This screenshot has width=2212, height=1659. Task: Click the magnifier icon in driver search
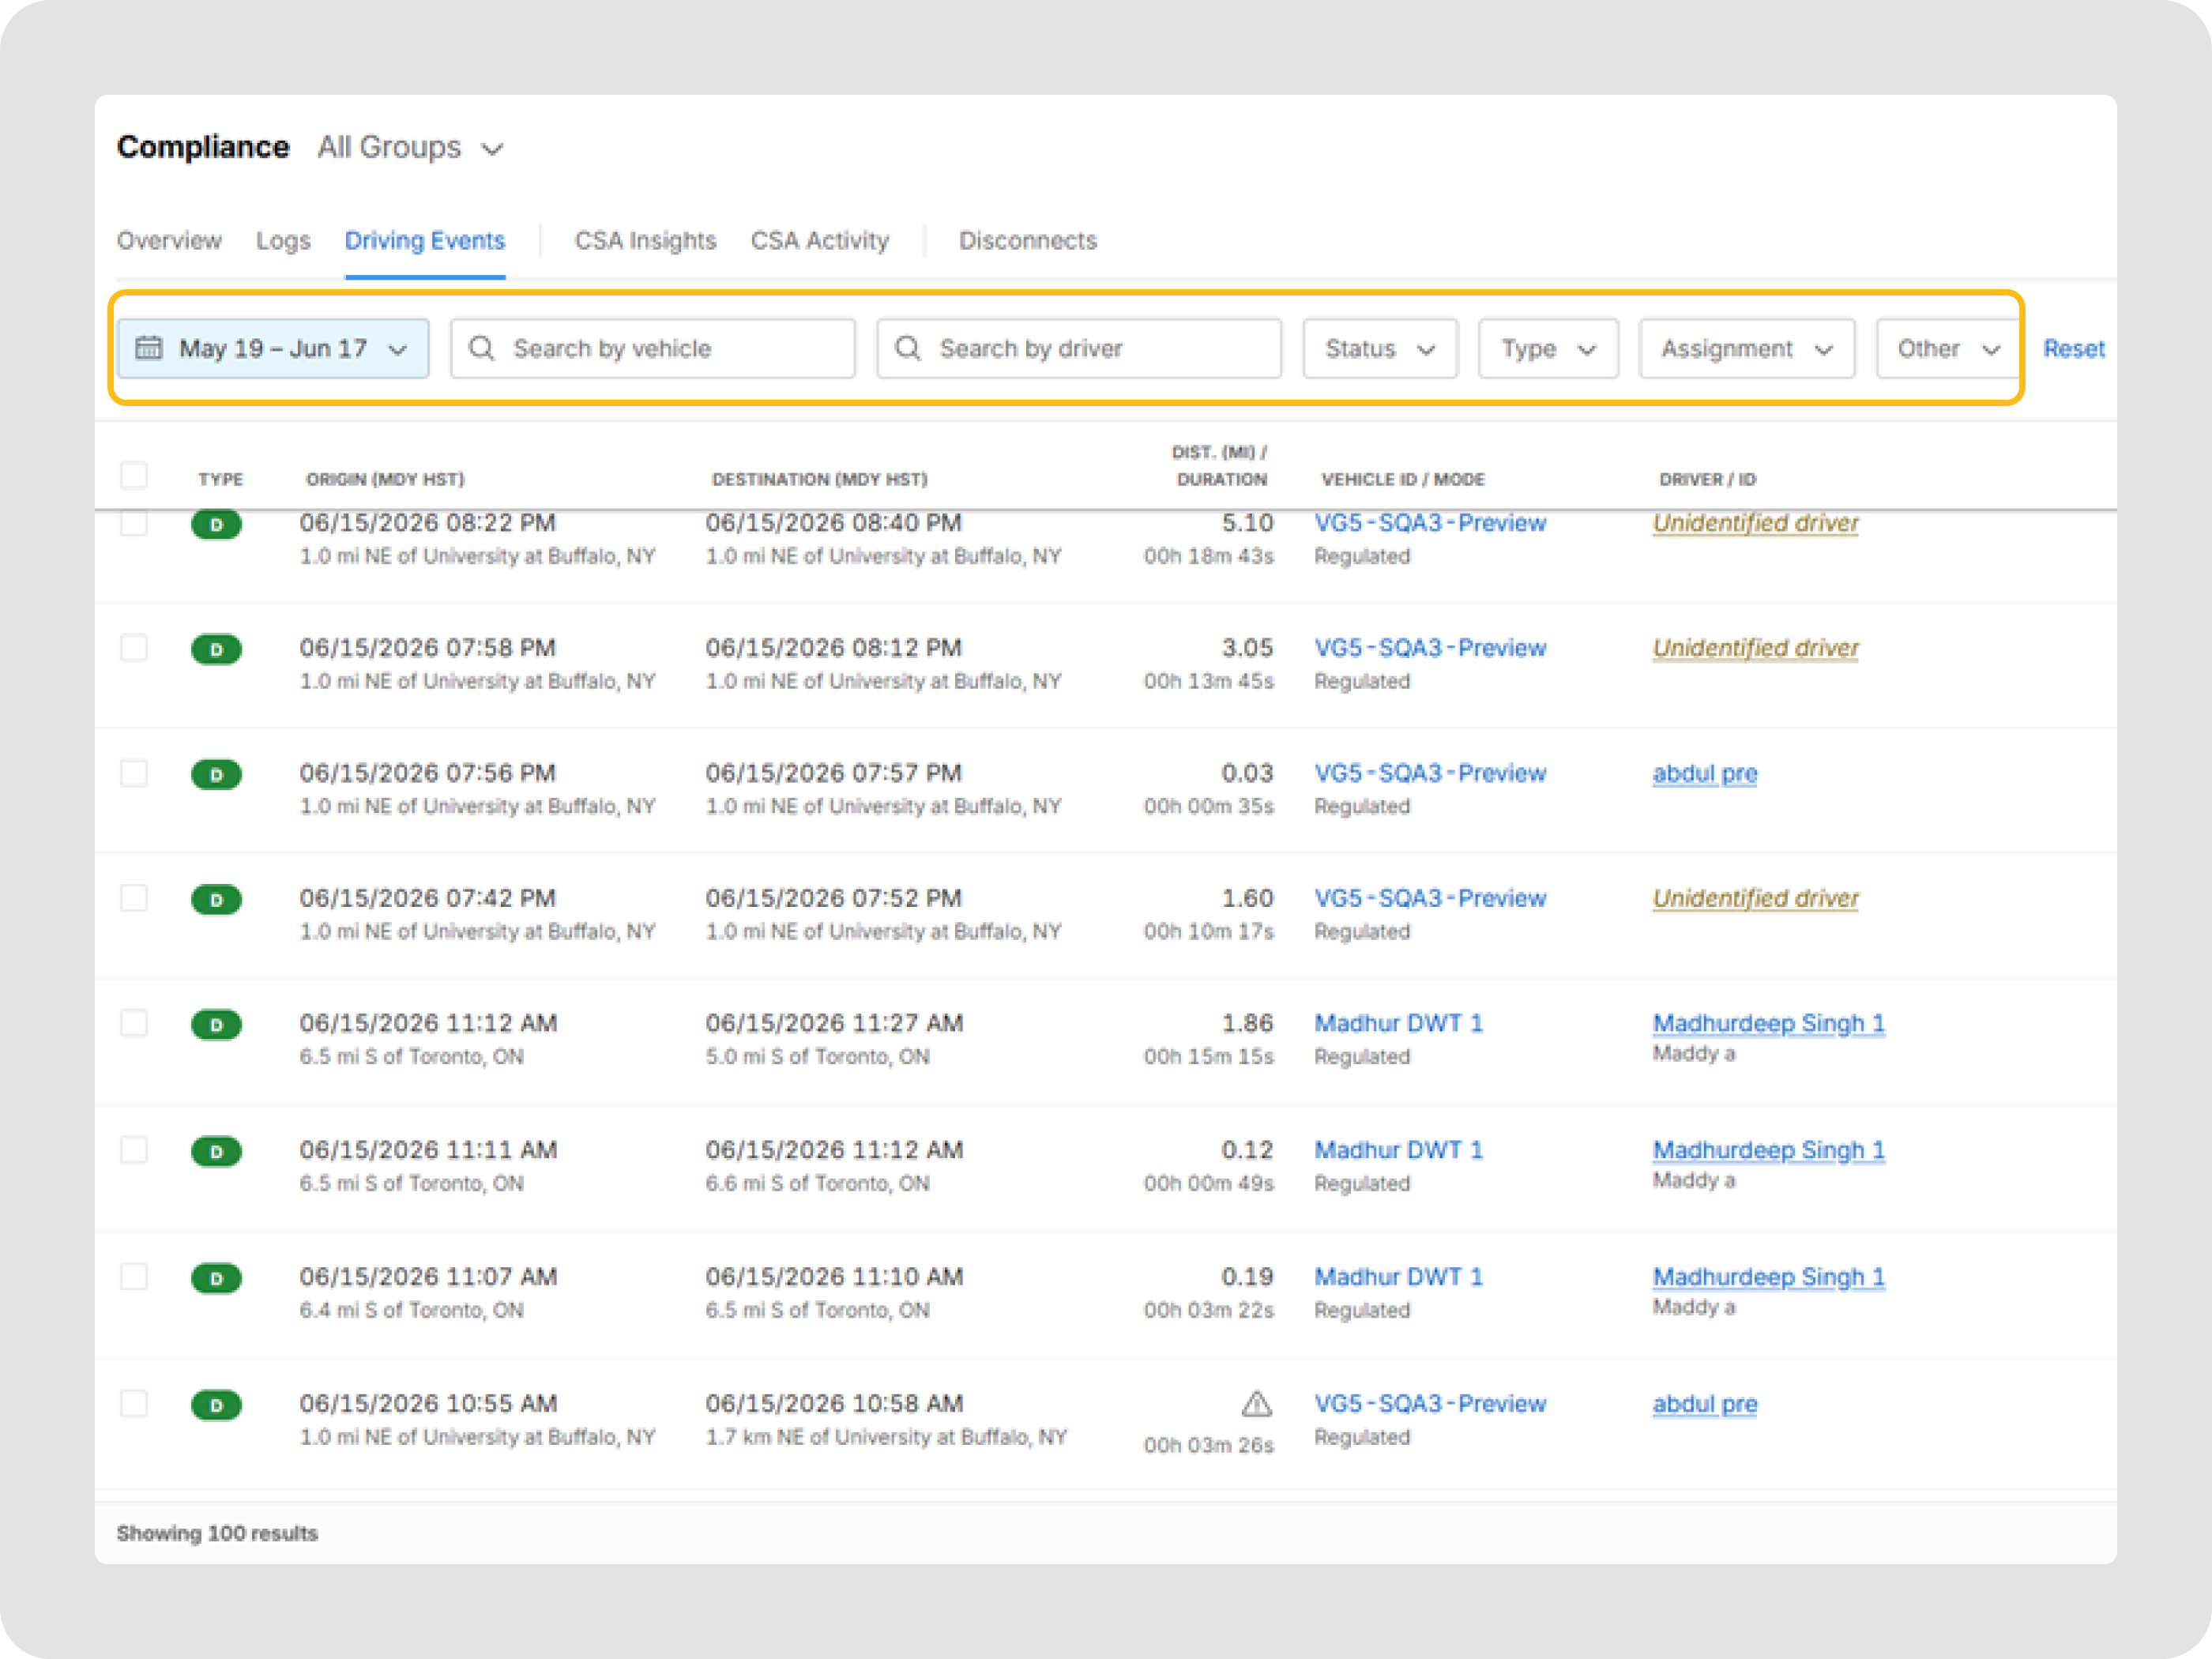point(908,348)
